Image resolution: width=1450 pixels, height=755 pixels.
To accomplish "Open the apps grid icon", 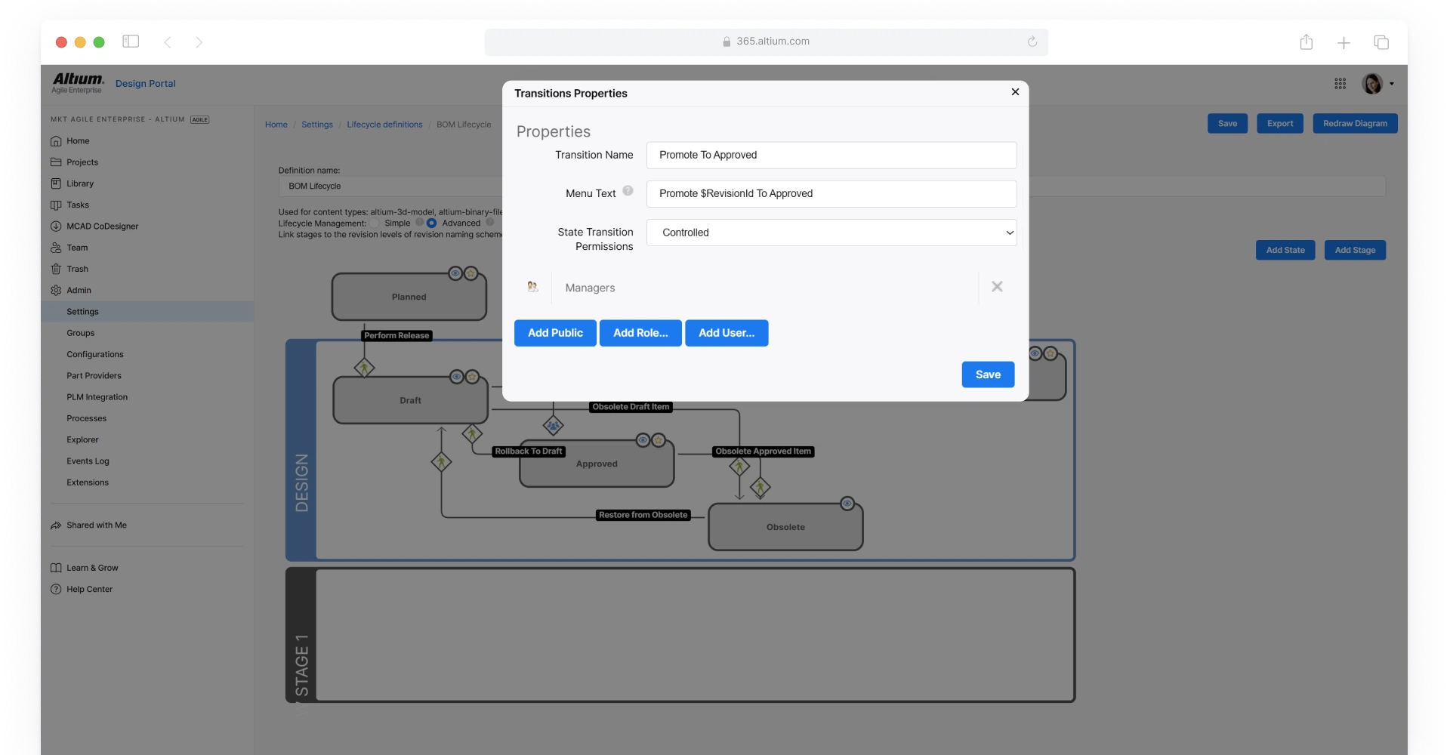I will (1340, 84).
